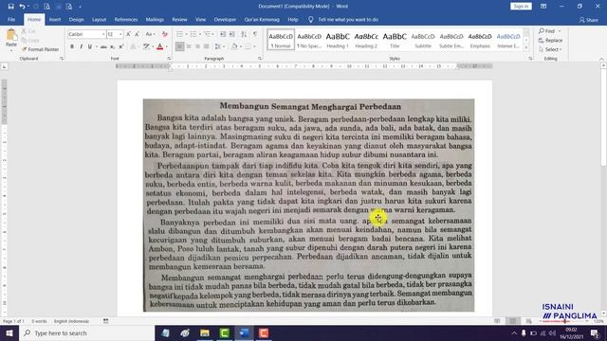Click Replace in Editing group
Viewport: 607px width, 341px height.
[x=550, y=40]
